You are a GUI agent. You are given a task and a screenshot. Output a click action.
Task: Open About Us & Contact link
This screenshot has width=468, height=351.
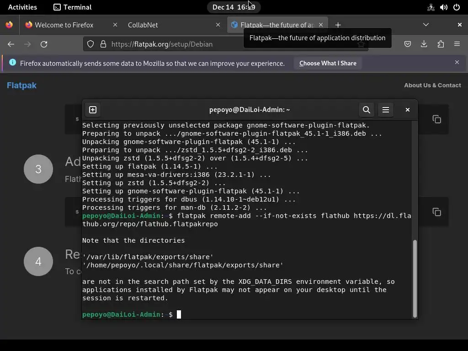(x=432, y=85)
